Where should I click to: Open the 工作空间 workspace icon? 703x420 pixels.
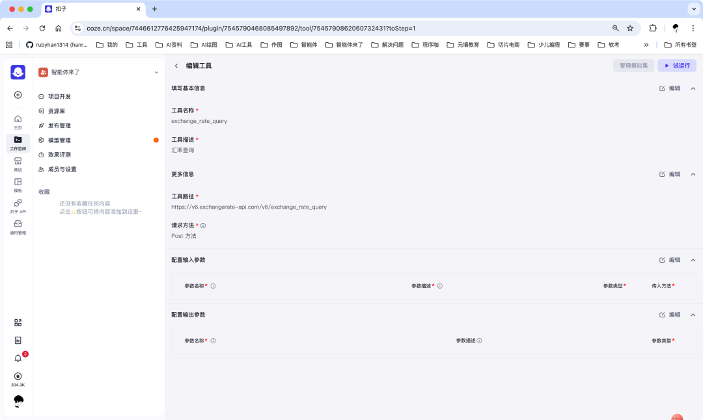[x=18, y=143]
